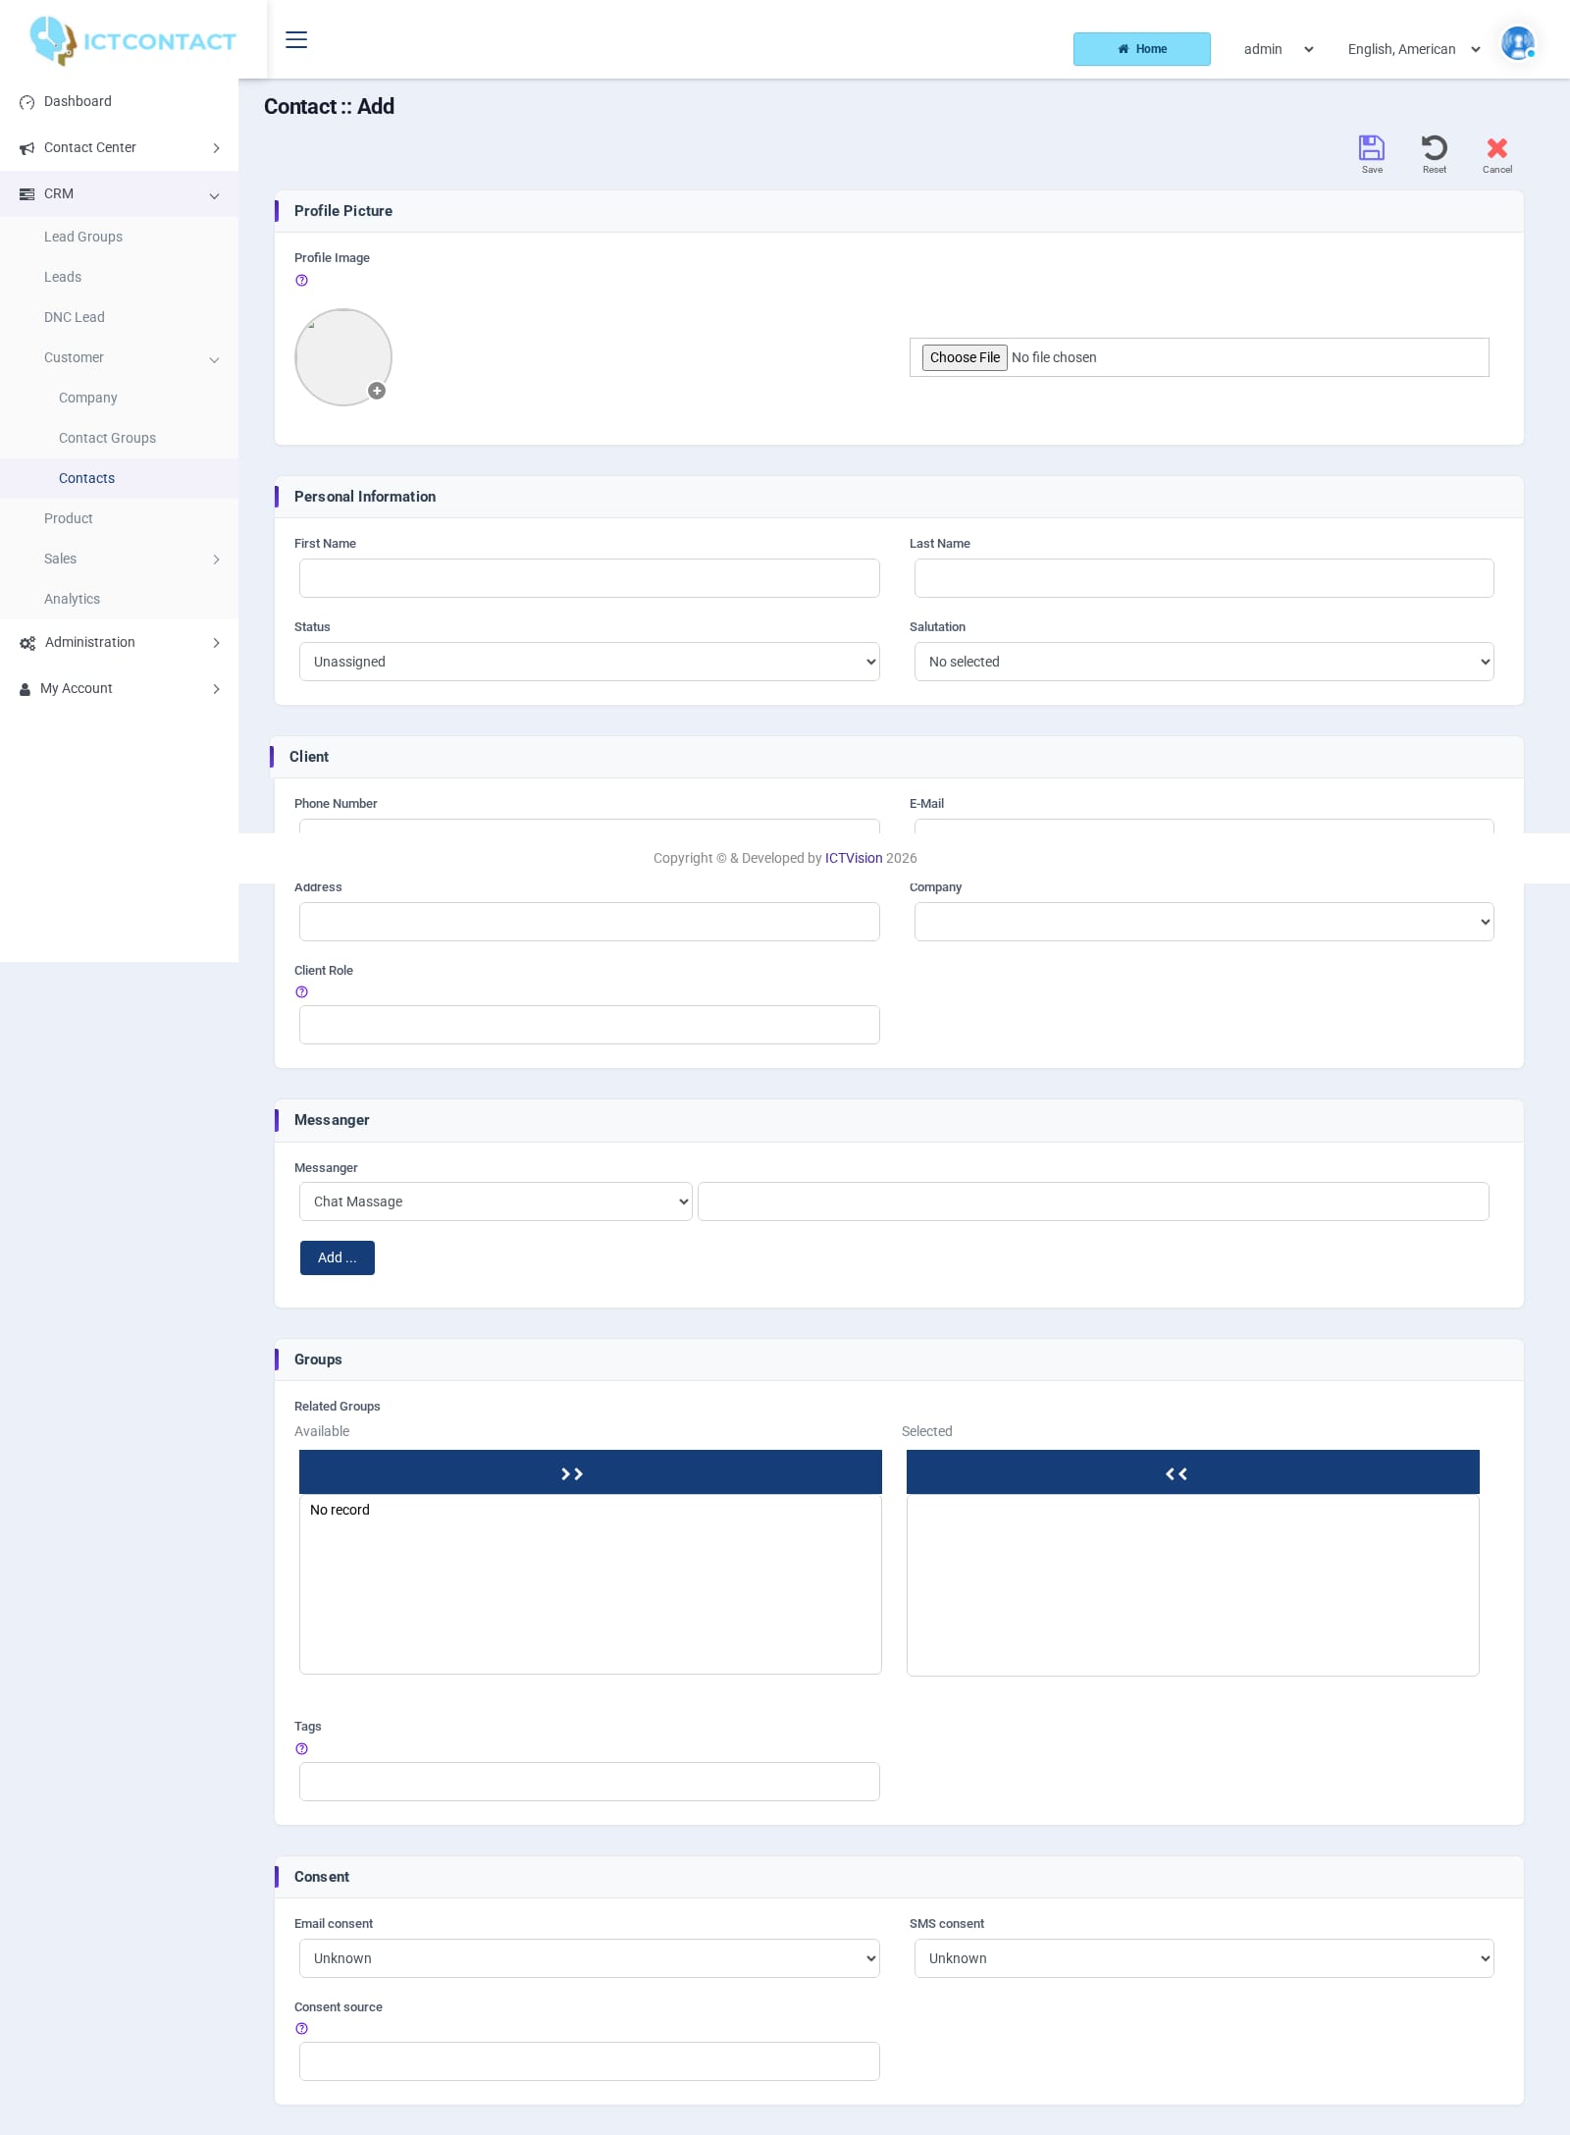
Task: Expand the Sales submenu
Action: [119, 559]
